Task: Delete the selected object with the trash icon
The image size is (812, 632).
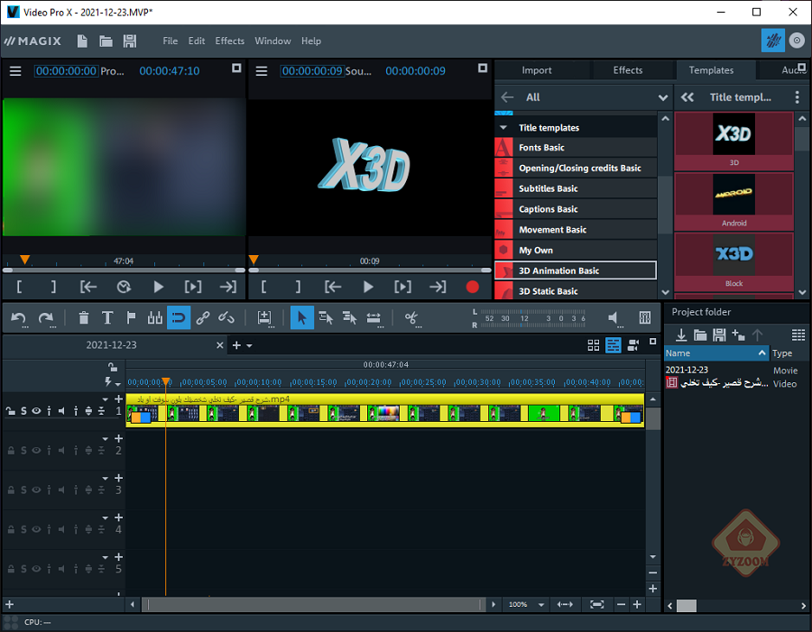Action: pyautogui.click(x=83, y=318)
